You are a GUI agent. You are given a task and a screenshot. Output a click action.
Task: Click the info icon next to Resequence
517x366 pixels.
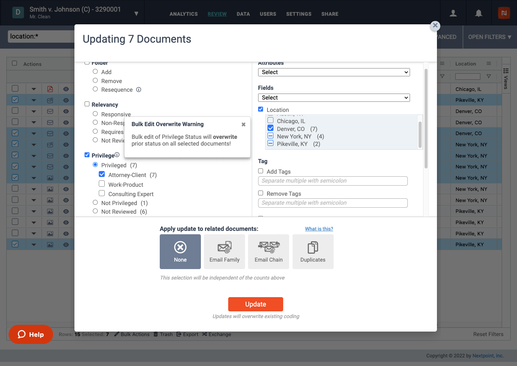point(139,90)
